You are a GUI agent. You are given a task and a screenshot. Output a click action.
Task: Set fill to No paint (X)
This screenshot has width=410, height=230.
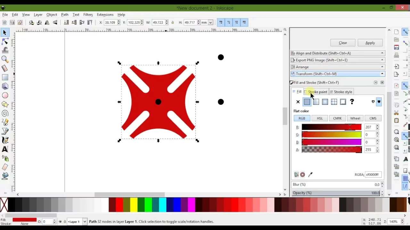[298, 102]
